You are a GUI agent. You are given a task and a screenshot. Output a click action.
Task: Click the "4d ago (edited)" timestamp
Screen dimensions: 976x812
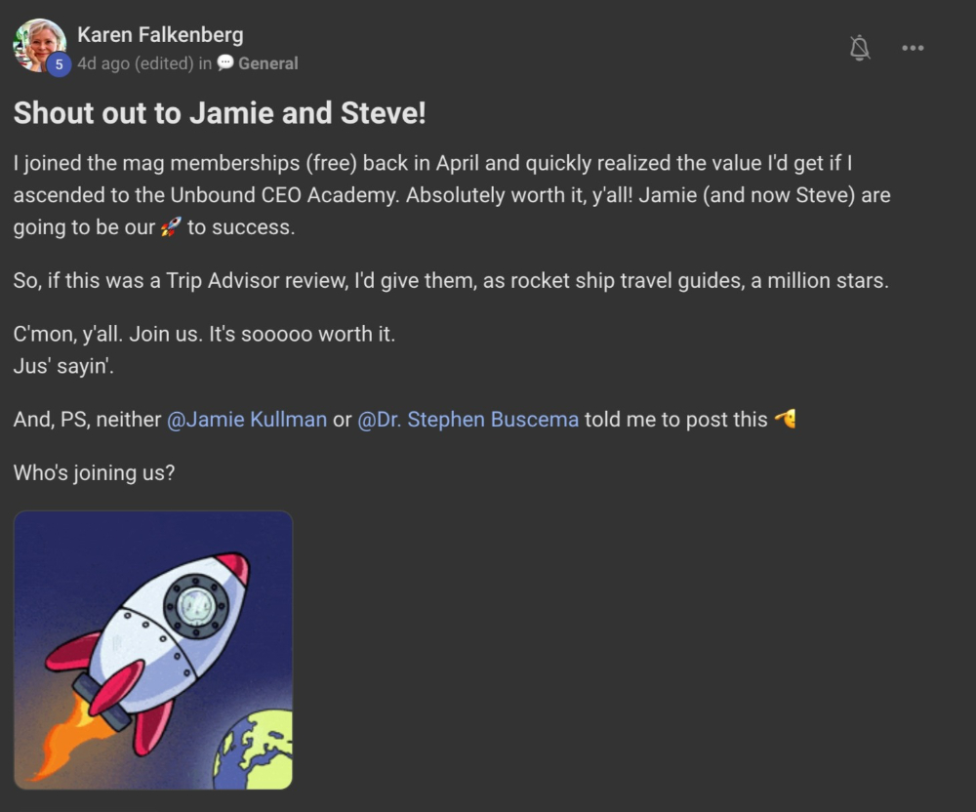tap(135, 63)
